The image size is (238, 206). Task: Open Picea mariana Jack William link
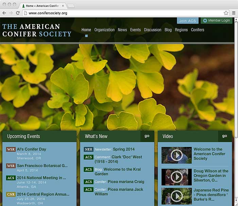119,192
